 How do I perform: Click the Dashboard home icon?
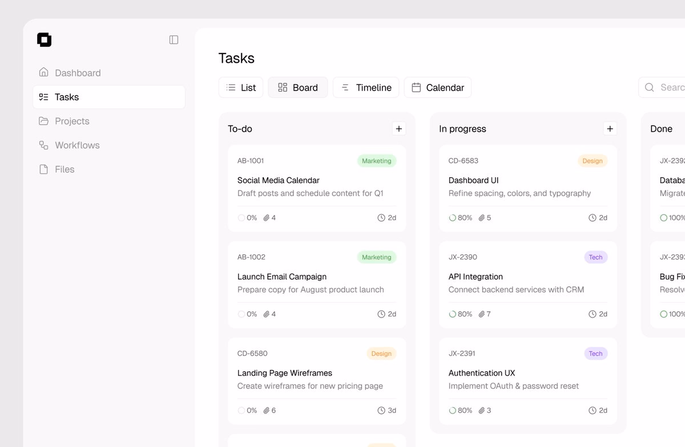pyautogui.click(x=43, y=72)
